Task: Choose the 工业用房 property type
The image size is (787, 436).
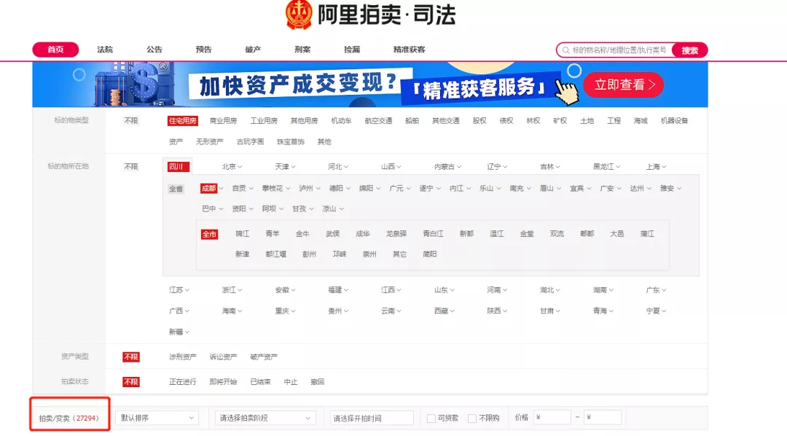Action: tap(264, 121)
